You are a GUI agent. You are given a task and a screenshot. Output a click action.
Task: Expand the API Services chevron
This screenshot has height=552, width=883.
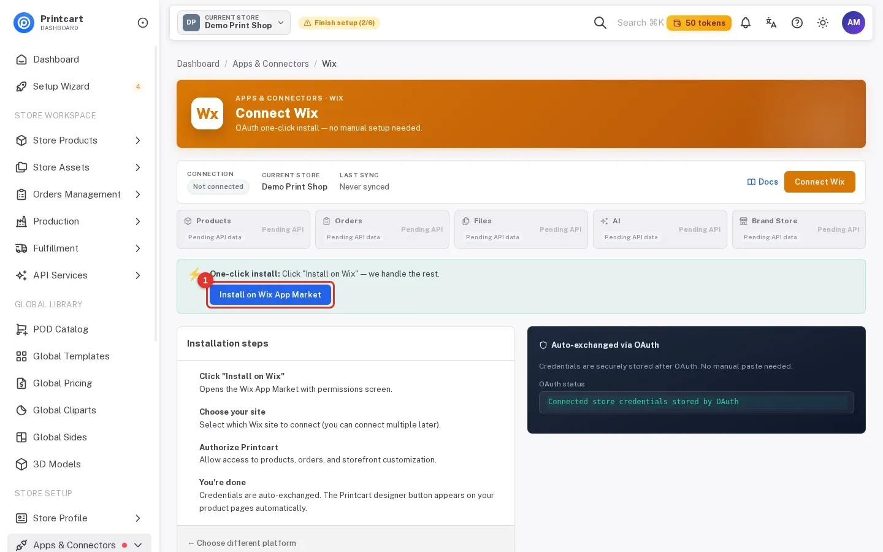(138, 275)
